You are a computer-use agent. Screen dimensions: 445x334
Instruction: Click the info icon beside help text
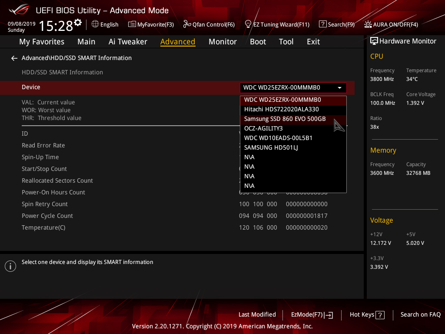pyautogui.click(x=10, y=266)
